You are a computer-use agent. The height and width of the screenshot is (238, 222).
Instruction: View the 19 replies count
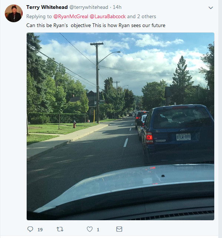pos(40,229)
